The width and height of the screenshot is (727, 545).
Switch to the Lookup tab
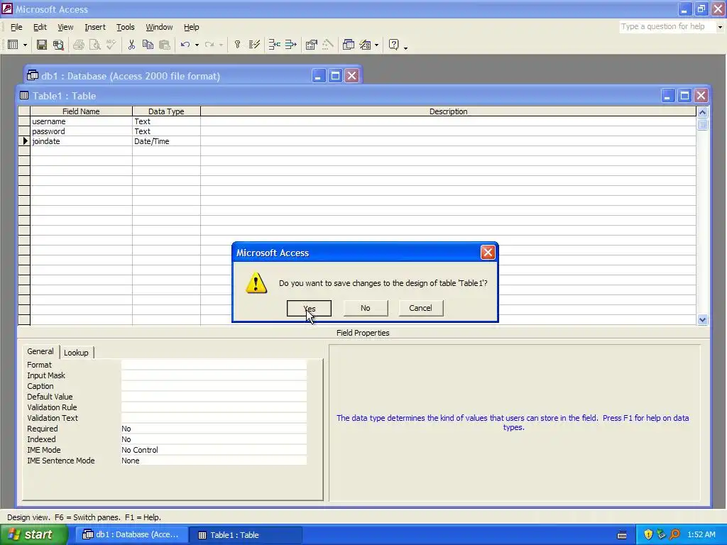76,353
